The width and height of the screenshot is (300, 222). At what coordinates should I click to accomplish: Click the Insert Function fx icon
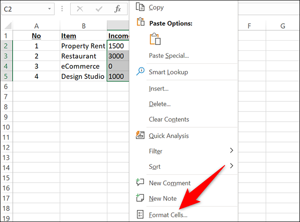pyautogui.click(x=118, y=9)
